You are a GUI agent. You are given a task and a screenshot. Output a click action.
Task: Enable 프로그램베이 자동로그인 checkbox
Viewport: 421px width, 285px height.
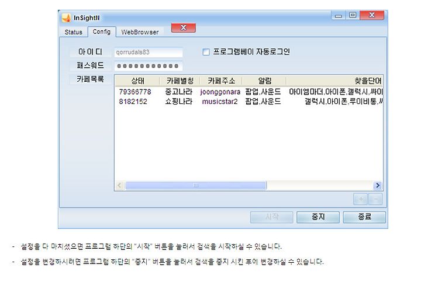click(x=206, y=52)
